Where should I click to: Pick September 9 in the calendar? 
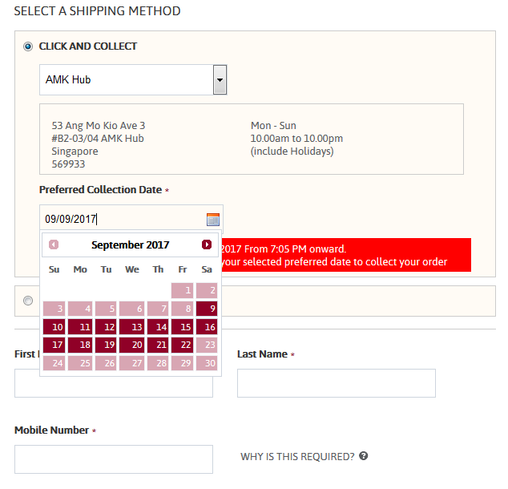pos(207,309)
